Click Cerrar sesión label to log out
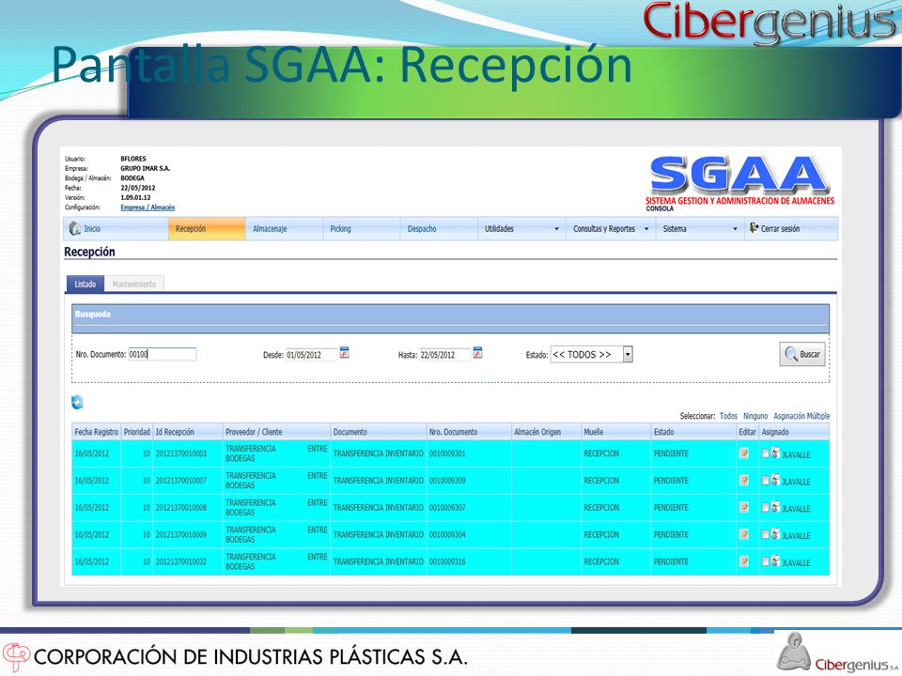 tap(780, 229)
